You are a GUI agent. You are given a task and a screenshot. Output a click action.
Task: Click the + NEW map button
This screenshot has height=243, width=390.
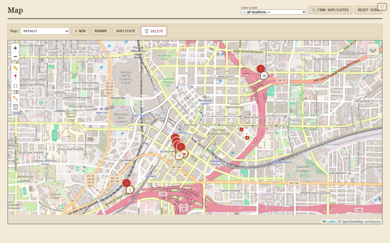click(80, 31)
